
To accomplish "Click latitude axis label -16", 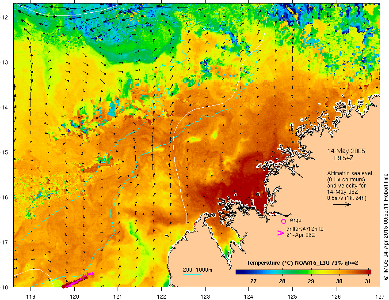I will click(4, 197).
